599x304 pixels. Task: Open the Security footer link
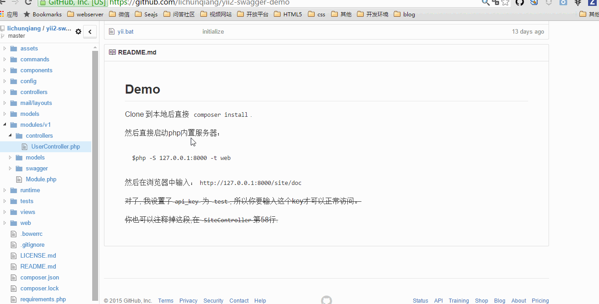click(213, 301)
